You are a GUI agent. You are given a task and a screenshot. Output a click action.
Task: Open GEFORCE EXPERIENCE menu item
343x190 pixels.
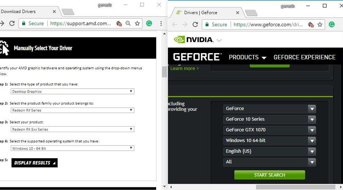coord(305,57)
